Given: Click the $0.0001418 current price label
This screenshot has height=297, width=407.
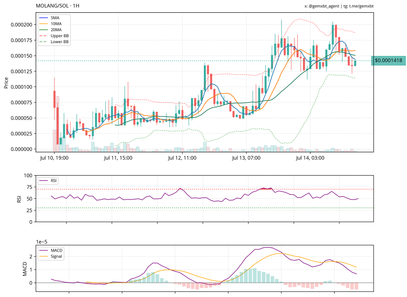Looking at the screenshot, I should click(388, 61).
